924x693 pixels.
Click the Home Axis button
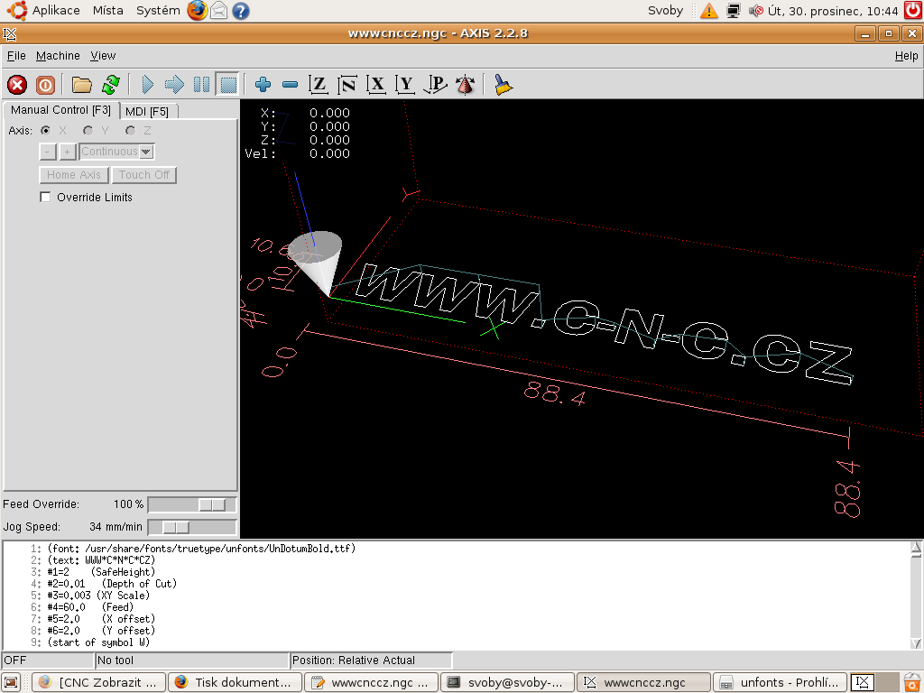tap(74, 175)
